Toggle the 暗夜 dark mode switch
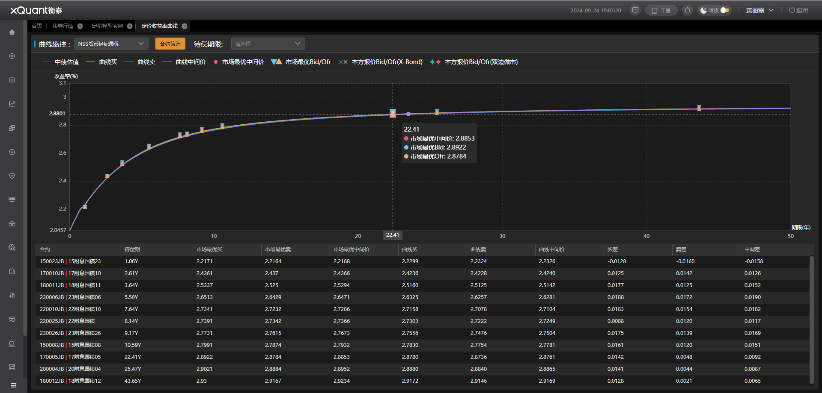 tap(724, 10)
